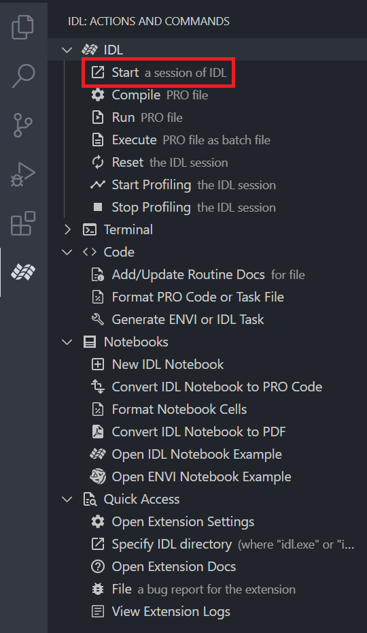Click the play-file icon beside Run
The height and width of the screenshot is (633, 367).
pyautogui.click(x=98, y=118)
